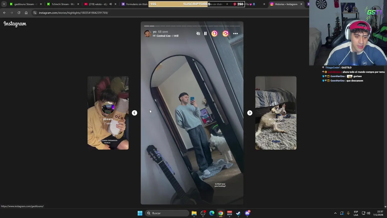Open the Chrome tab search dropdown
Viewport: 387px width, 218px height.
coord(4,4)
